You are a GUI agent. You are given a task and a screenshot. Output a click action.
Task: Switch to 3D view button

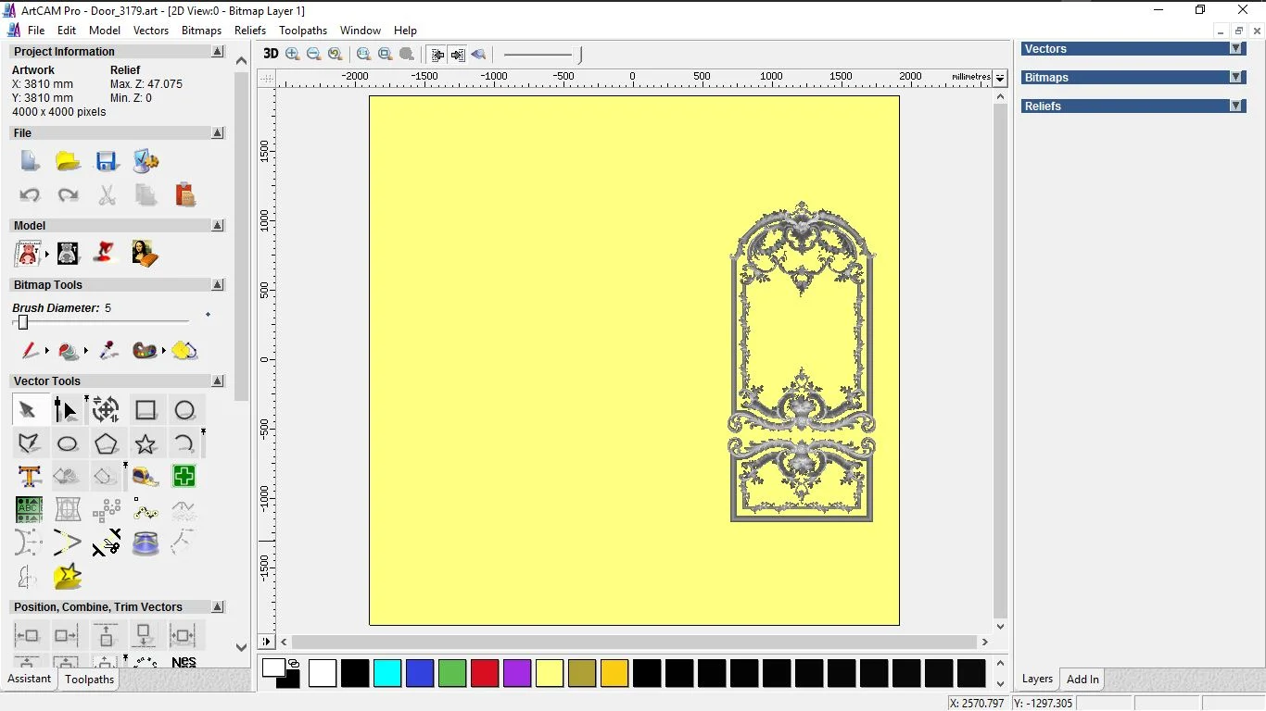coord(270,54)
